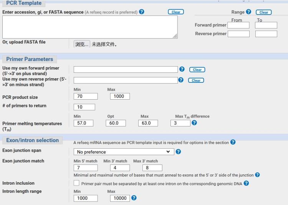
Task: Click help icon next to Max Tm difference
Action: (x=194, y=123)
